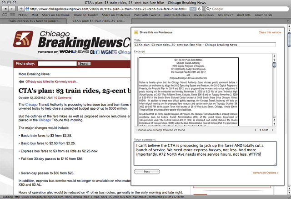Click the Posterous P icon in dialog

pos(136,32)
